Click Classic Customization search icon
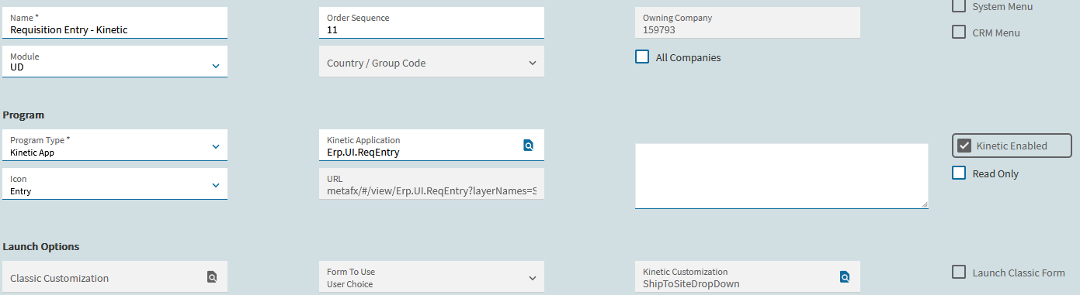Viewport: 1080px width, 295px height. (x=212, y=277)
